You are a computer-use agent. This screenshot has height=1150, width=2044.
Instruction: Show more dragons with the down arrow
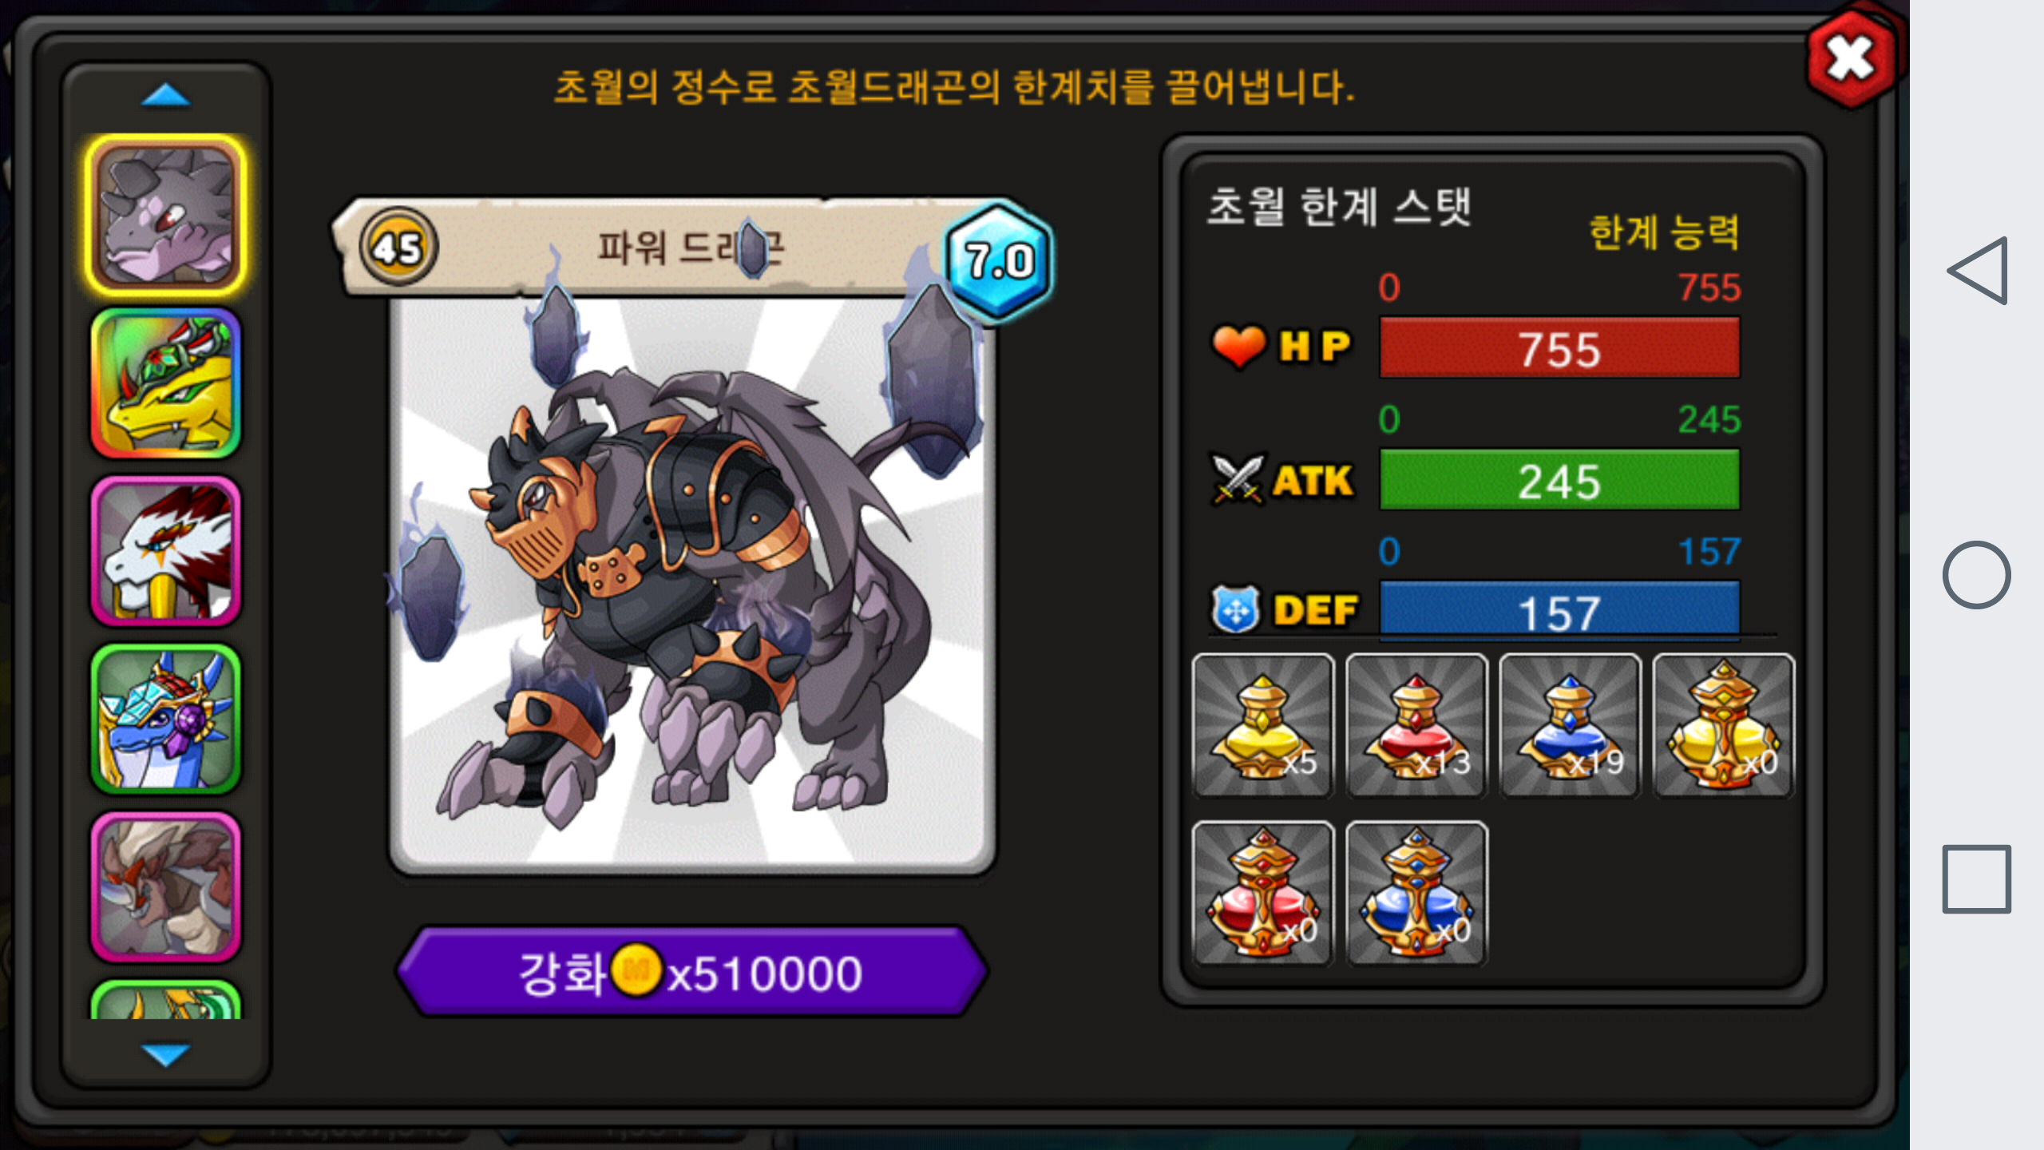tap(165, 1054)
